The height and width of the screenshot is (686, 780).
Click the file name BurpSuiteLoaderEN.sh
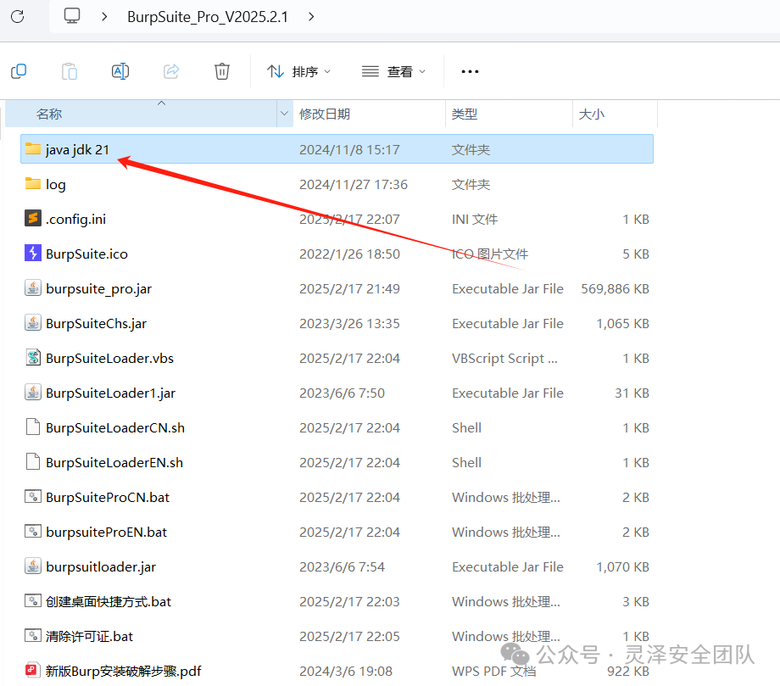point(114,463)
